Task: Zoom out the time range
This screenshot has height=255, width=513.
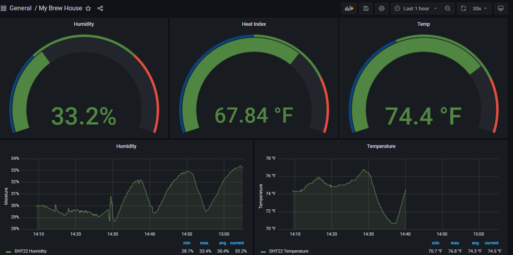Action: [447, 8]
